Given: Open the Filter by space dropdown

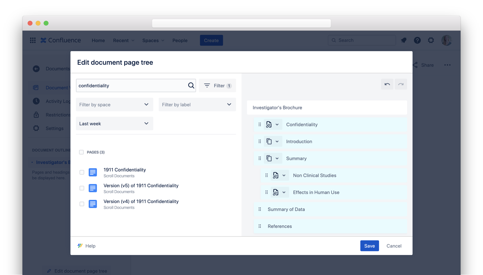Looking at the screenshot, I should coord(114,105).
